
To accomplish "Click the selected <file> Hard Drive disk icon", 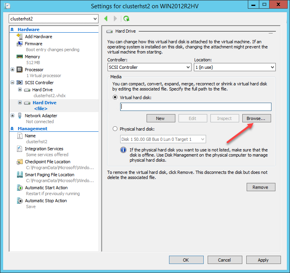I will coord(27,103).
